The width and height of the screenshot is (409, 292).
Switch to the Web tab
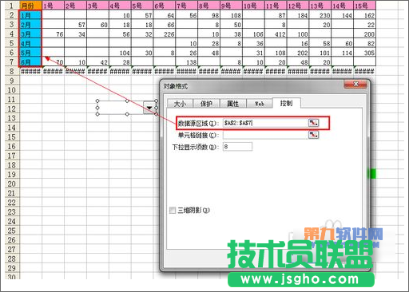[260, 104]
